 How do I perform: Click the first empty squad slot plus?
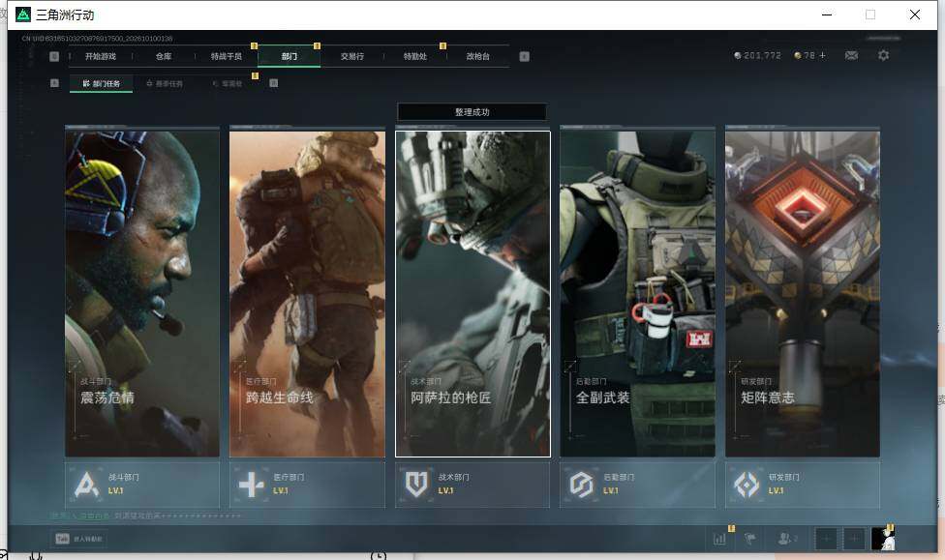click(x=827, y=539)
